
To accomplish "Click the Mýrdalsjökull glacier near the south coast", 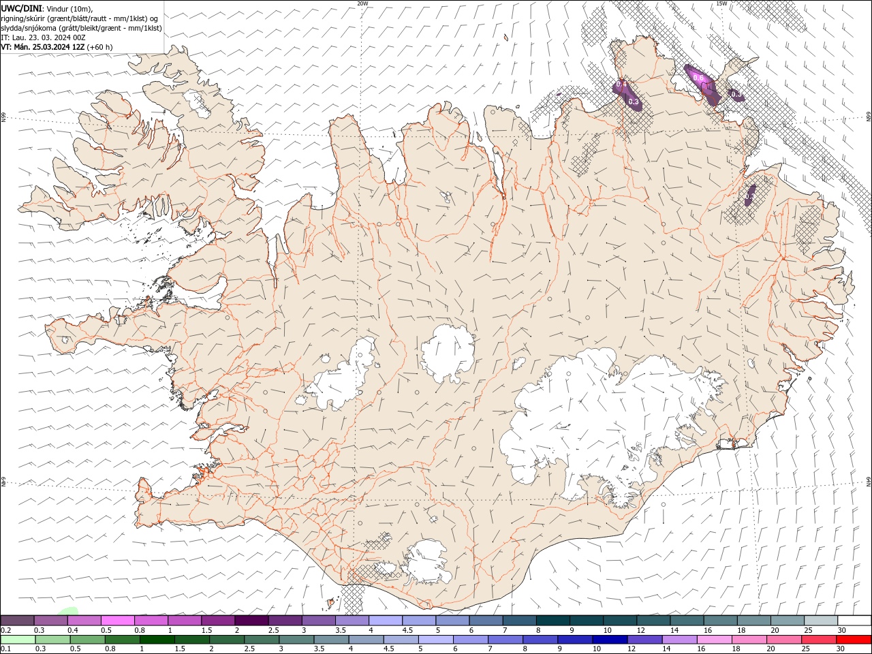I will coord(428,562).
